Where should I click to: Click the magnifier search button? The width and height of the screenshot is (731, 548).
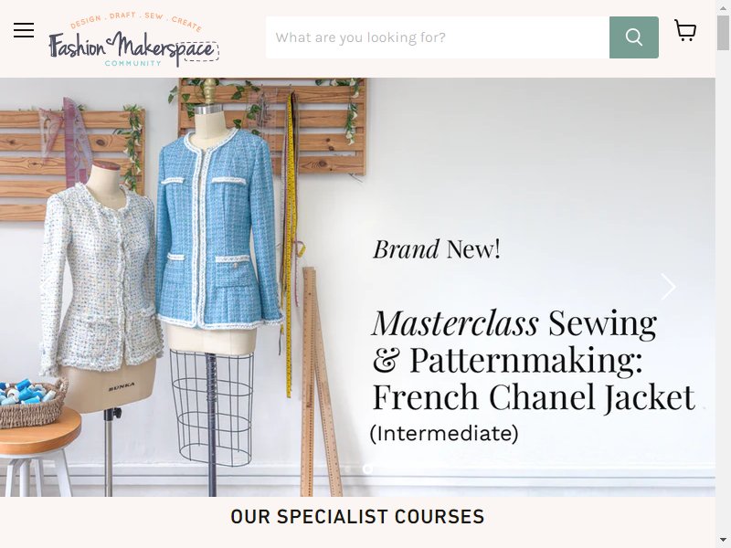tap(633, 37)
